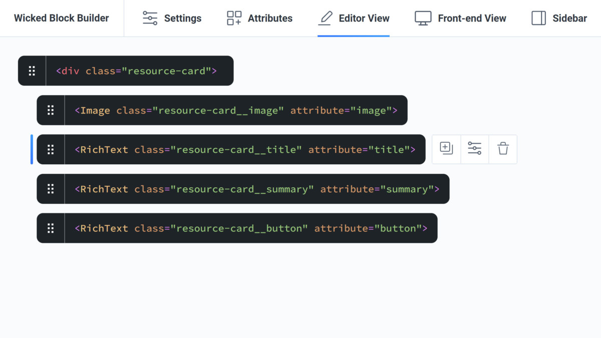
Task: Open the Sidebar tab
Action: (x=558, y=18)
